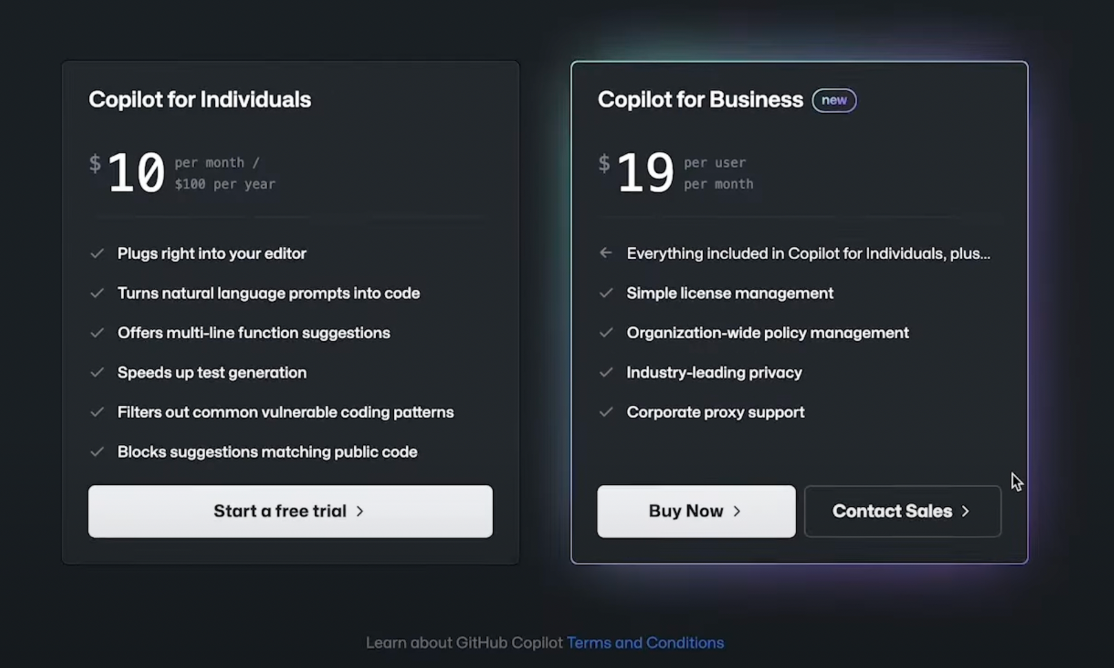Click the checkmark next to Simple license management

tap(606, 293)
